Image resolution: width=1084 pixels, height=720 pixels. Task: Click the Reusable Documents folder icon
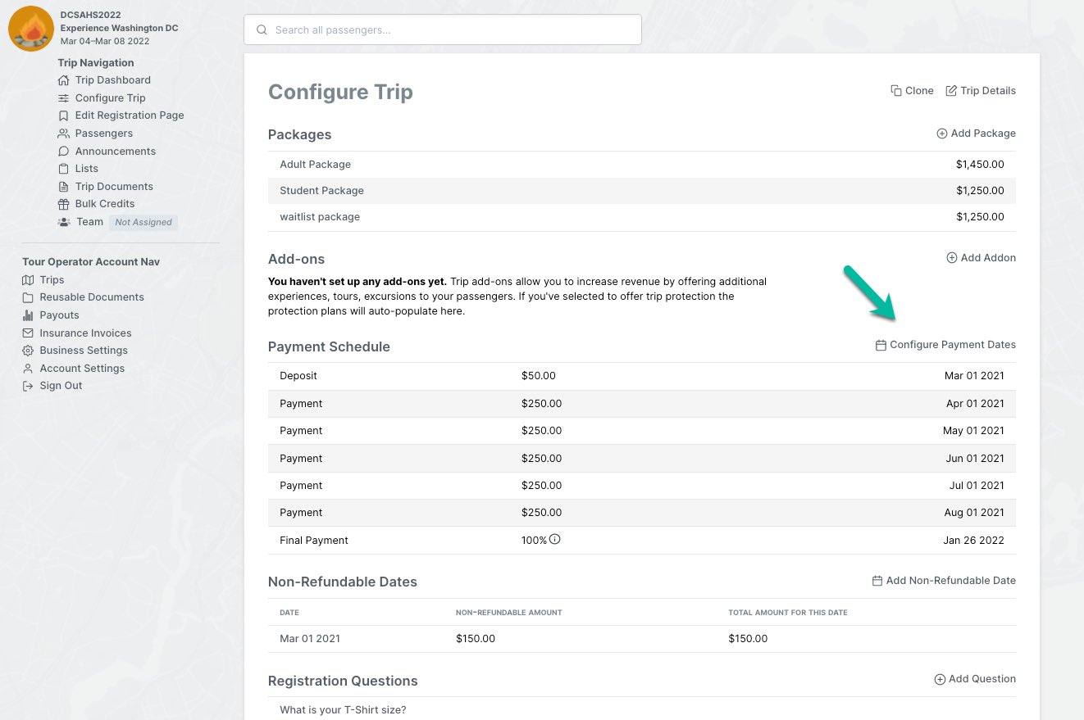pyautogui.click(x=29, y=297)
